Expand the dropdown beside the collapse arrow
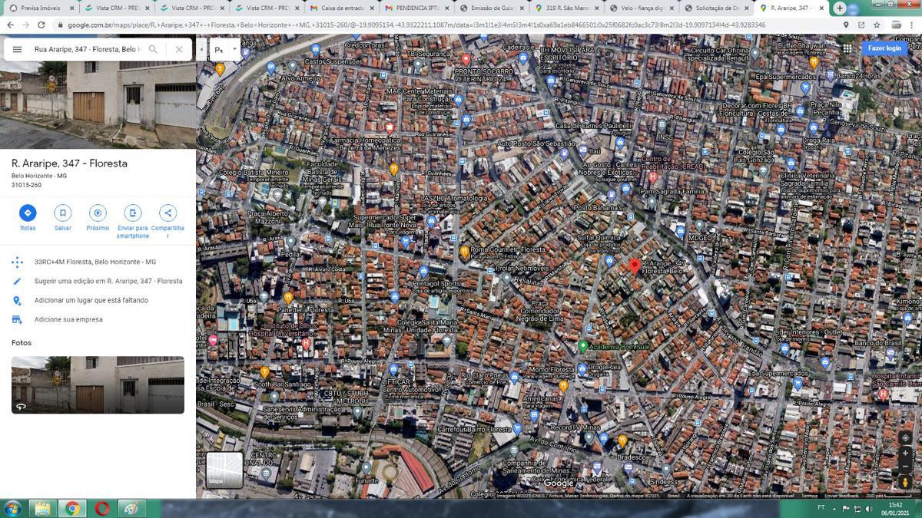The width and height of the screenshot is (922, 518). 235,50
